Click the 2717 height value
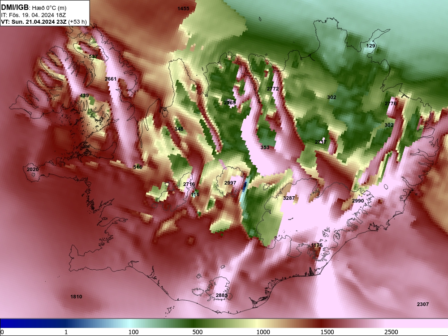This screenshot has height=336, width=448. pos(321,142)
